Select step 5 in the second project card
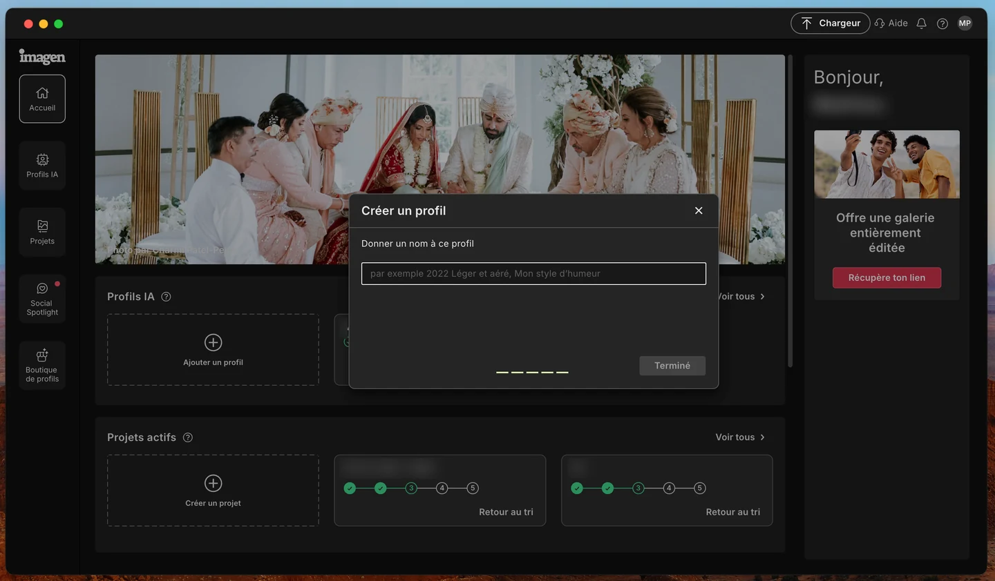The height and width of the screenshot is (581, 995). 699,488
